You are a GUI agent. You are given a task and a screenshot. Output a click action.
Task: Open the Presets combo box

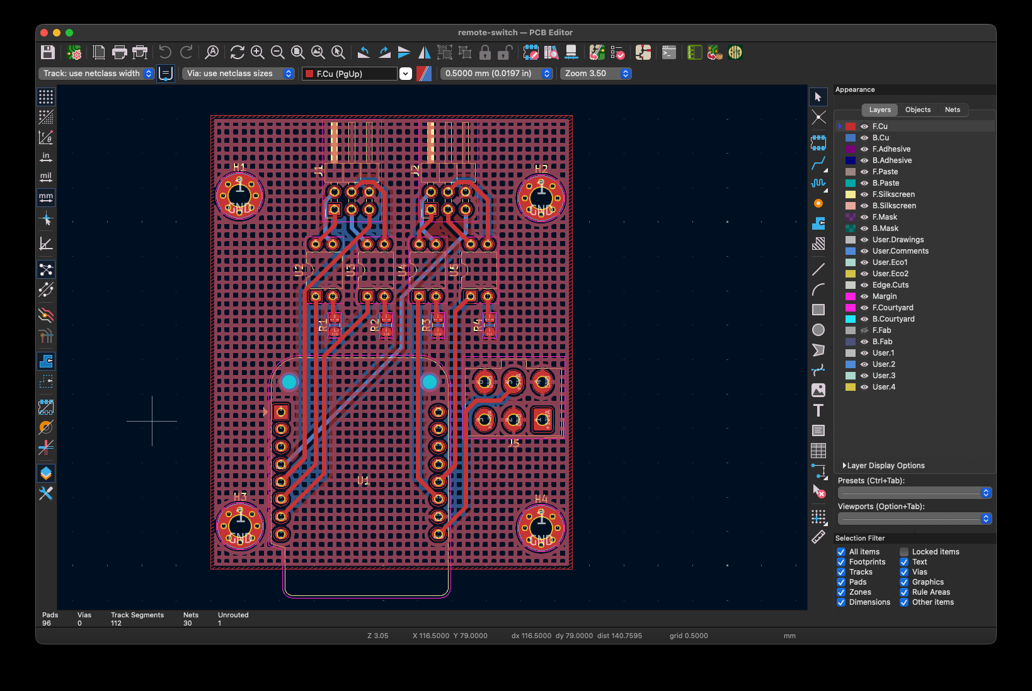(914, 493)
